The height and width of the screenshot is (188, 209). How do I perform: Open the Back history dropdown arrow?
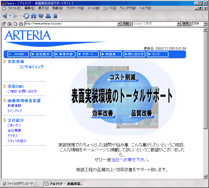click(x=10, y=16)
